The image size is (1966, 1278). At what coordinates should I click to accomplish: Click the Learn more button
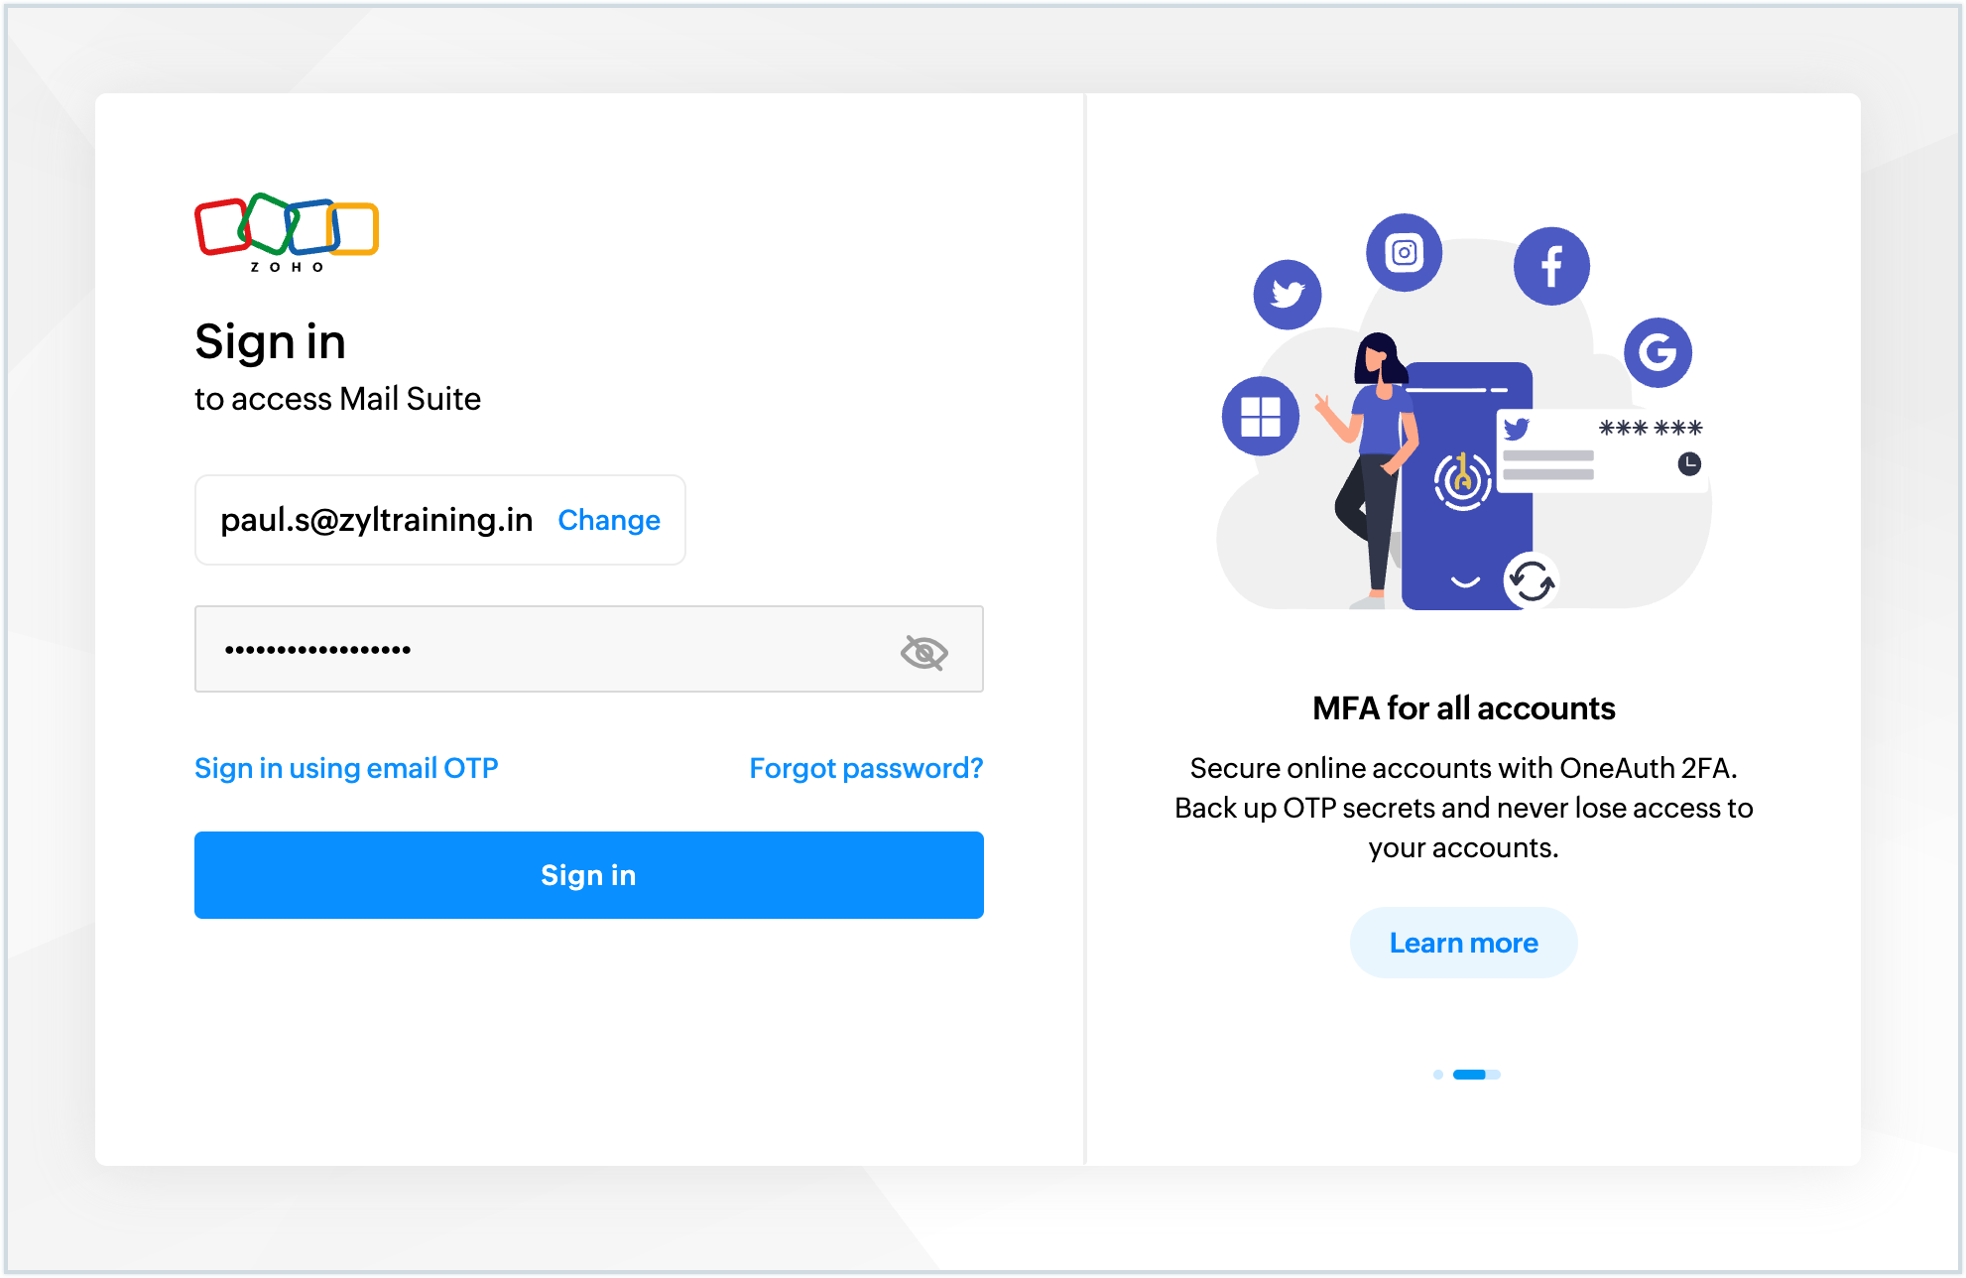(x=1463, y=943)
